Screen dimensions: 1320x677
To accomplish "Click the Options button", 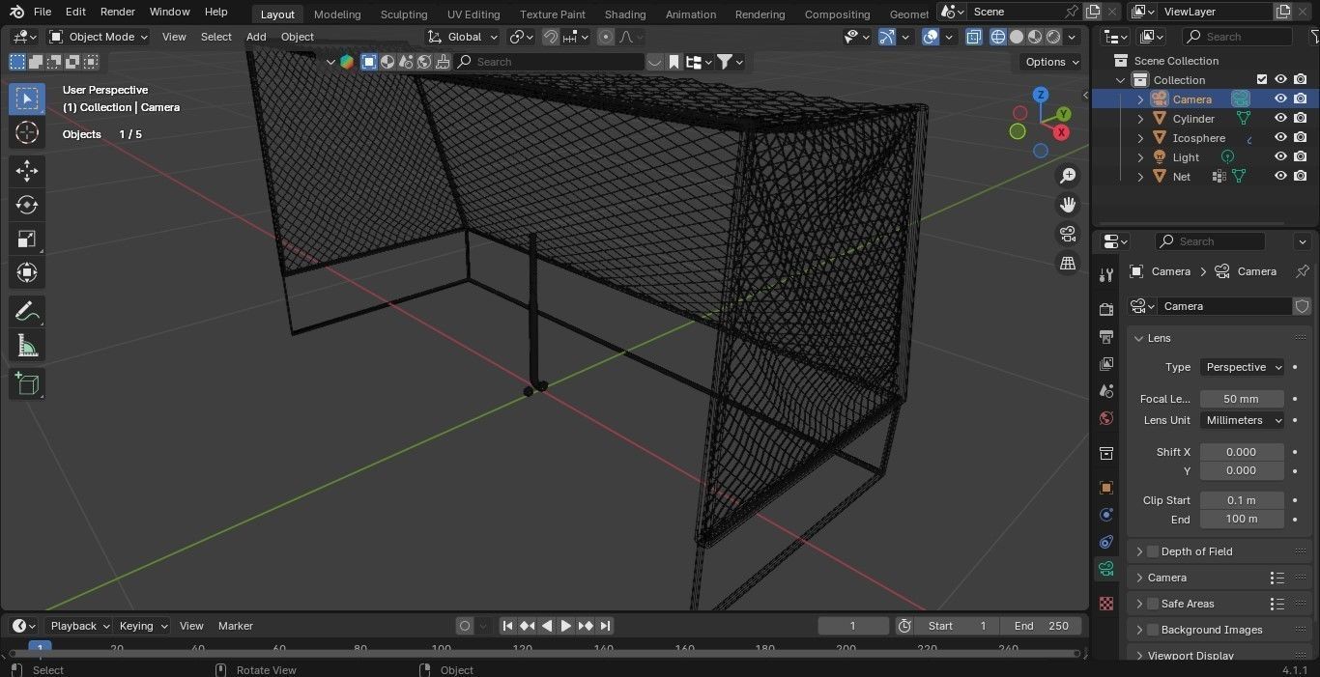I will pos(1050,62).
